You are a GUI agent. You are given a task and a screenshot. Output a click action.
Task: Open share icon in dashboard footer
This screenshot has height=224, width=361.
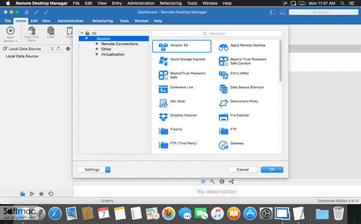231,182
